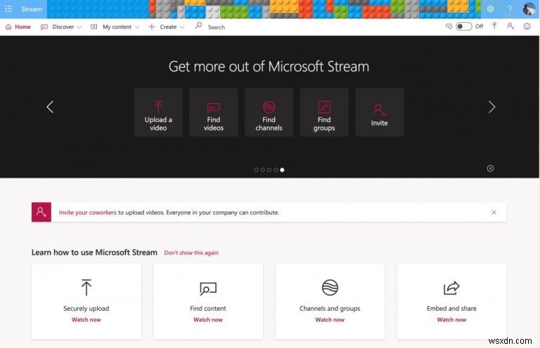Open the help question mark icon
540x348 pixels.
[x=510, y=9]
